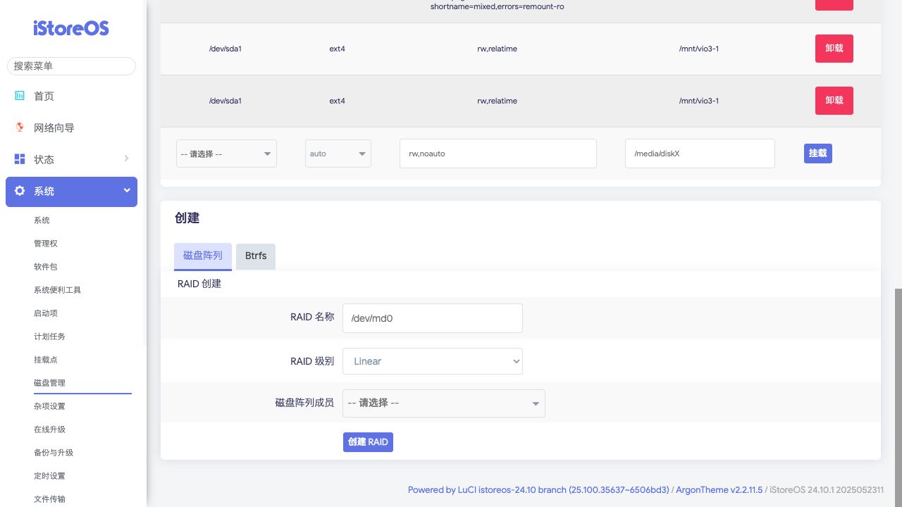This screenshot has height=507, width=902.
Task: Open the 请选择 device dropdown for mounting
Action: pos(225,154)
